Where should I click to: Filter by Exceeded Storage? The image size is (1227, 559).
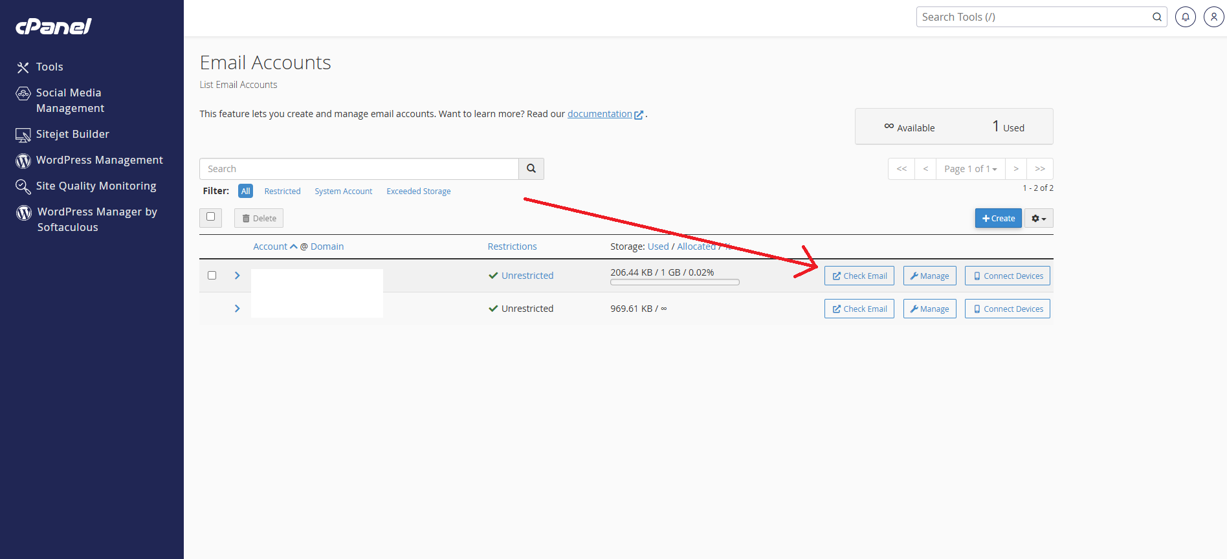pos(419,191)
